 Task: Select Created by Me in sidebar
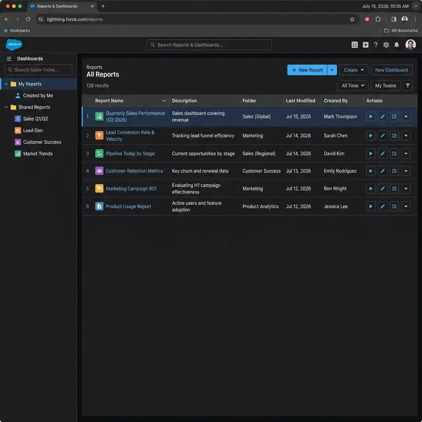click(x=38, y=95)
